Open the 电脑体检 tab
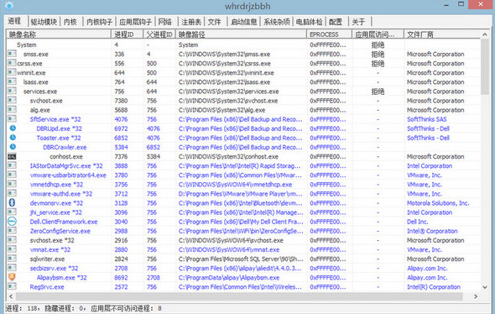Screen dimensions: 495x314 pyautogui.click(x=310, y=22)
